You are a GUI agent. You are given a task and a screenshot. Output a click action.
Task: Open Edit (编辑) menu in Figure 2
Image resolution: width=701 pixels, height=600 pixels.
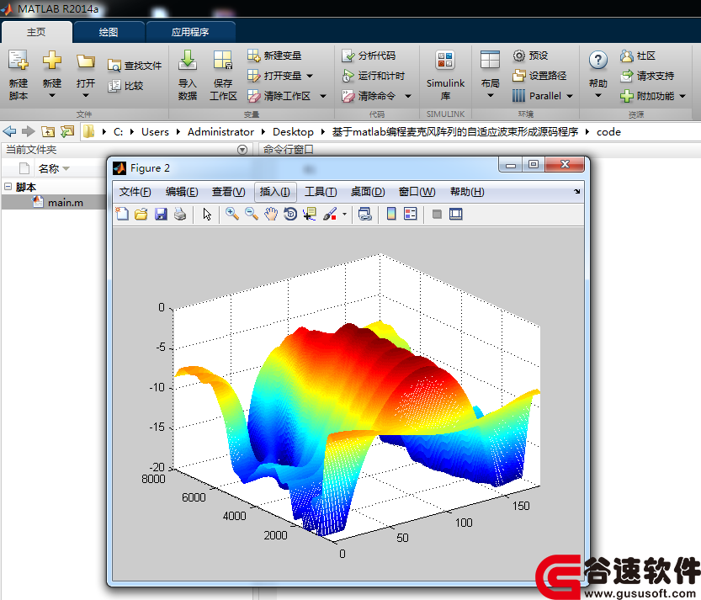click(182, 192)
